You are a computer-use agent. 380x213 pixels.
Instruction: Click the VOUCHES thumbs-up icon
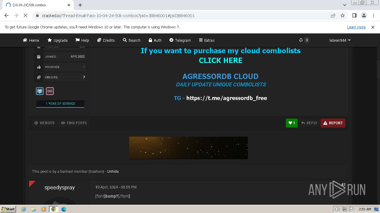point(39,67)
